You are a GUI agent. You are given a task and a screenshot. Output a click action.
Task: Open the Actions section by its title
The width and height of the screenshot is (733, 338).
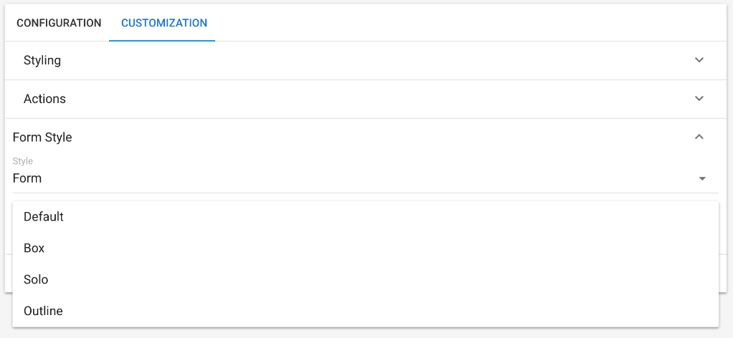pyautogui.click(x=44, y=99)
